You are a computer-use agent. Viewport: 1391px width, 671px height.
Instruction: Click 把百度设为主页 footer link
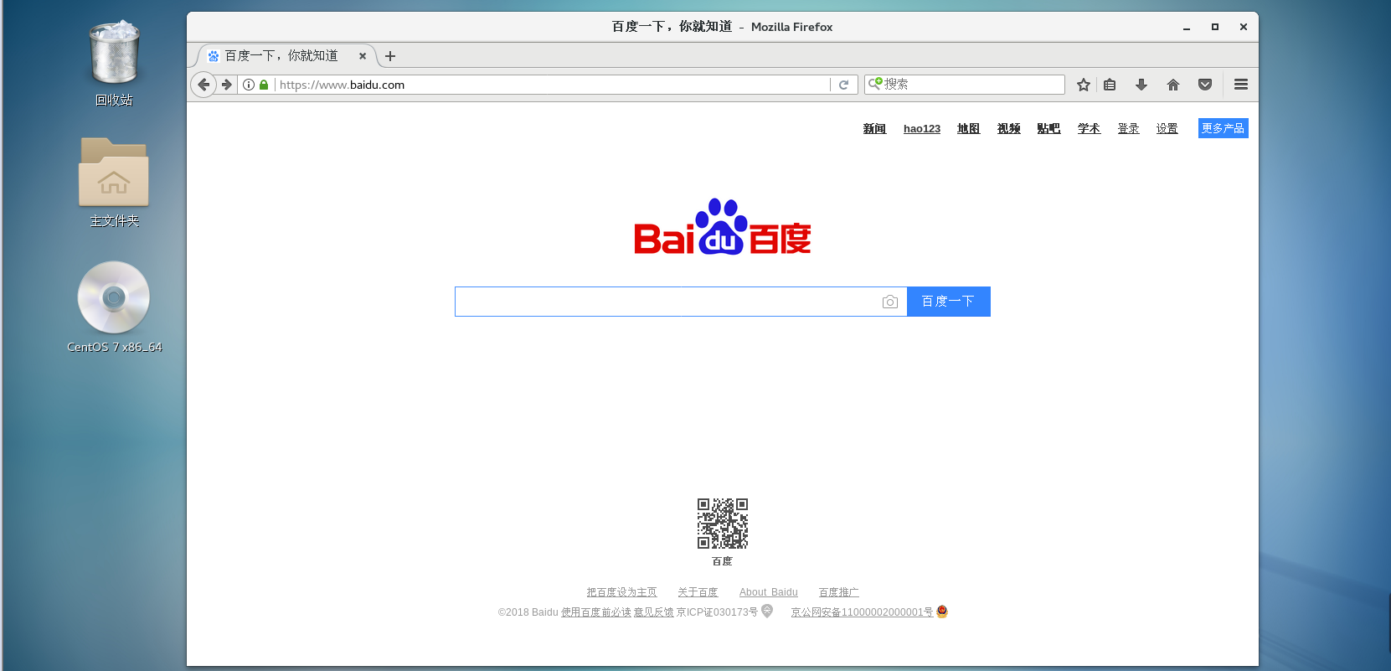[x=621, y=592]
